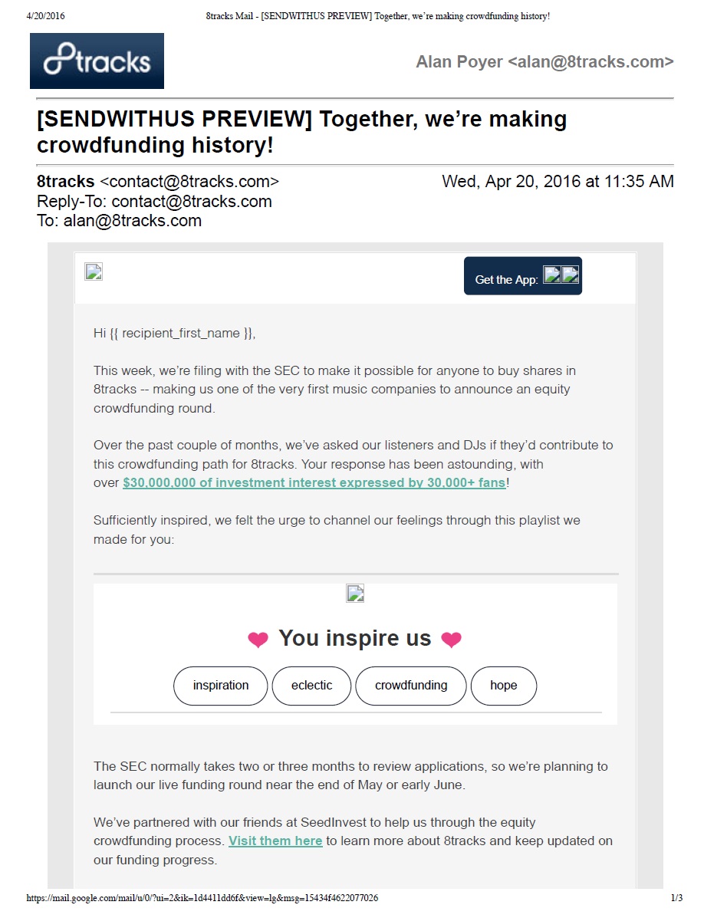Click the broken image icon left of Get the App
Image resolution: width=704 pixels, height=918 pixels.
pyautogui.click(x=94, y=271)
